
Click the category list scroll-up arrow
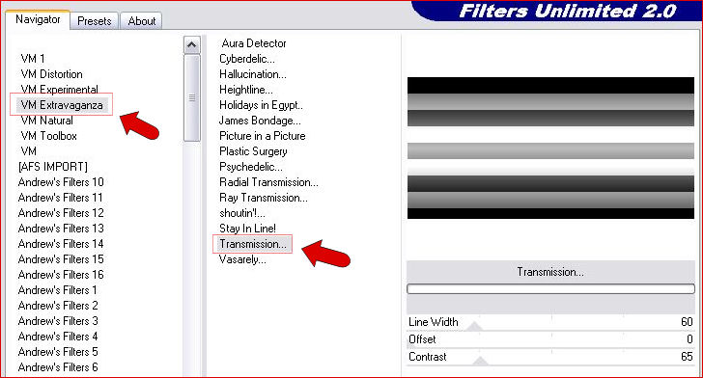(192, 44)
